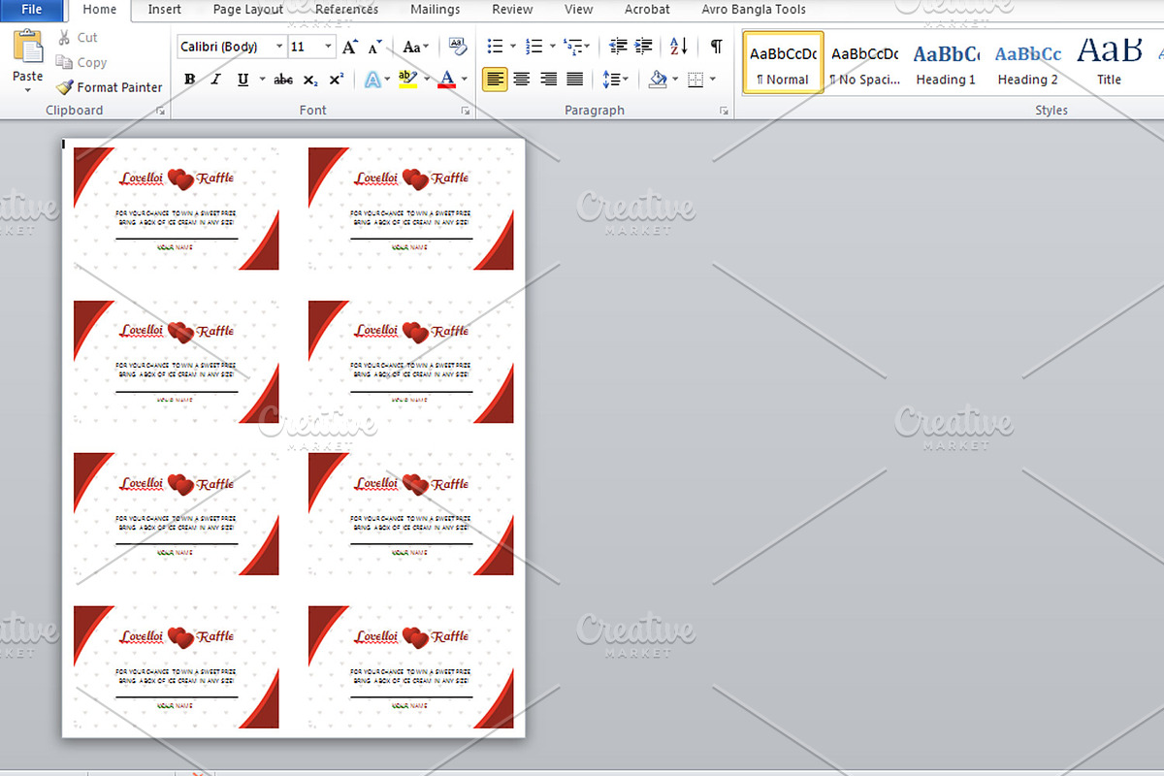Viewport: 1164px width, 776px height.
Task: Start a numbered list
Action: point(533,47)
